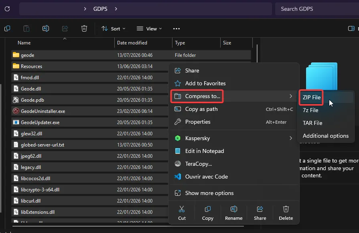Viewport: 359px width, 233px height.
Task: Click the TeraCopy disc icon
Action: [178, 164]
